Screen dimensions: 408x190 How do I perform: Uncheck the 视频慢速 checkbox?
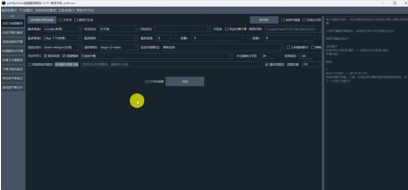click(70, 56)
